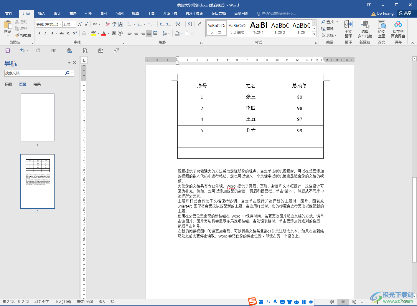Toggle character shading (gray A) button

click(114, 33)
